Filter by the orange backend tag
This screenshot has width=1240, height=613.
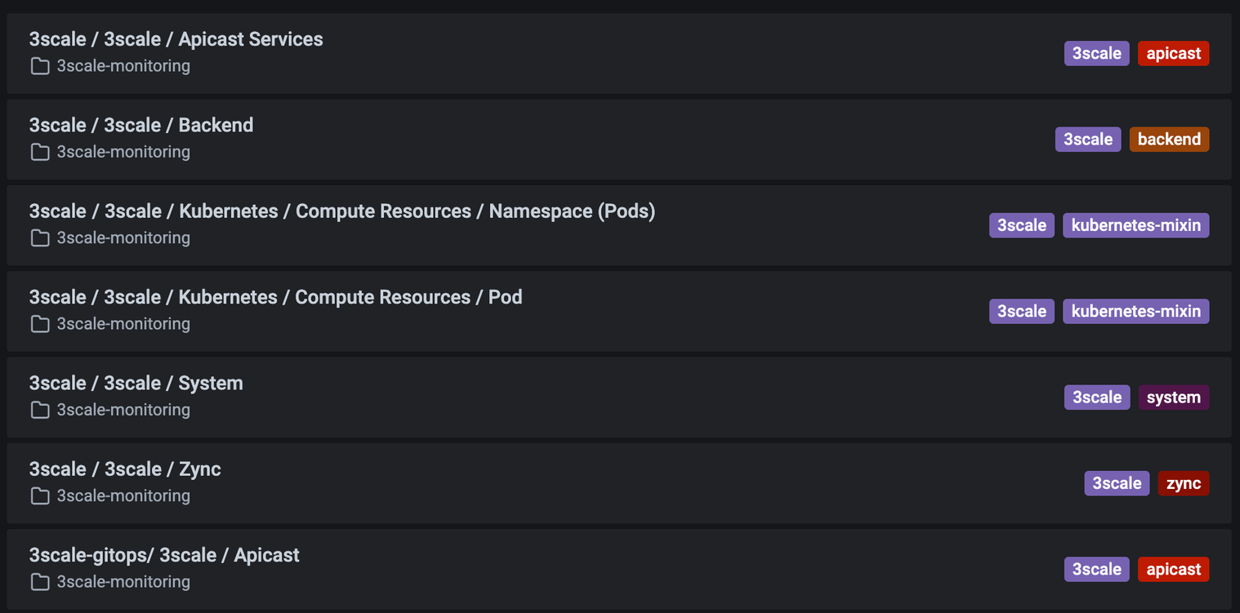[x=1169, y=140]
